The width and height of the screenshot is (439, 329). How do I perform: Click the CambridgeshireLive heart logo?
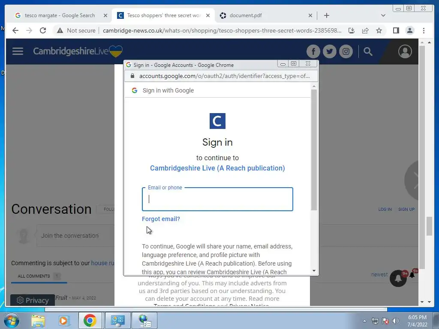[116, 51]
